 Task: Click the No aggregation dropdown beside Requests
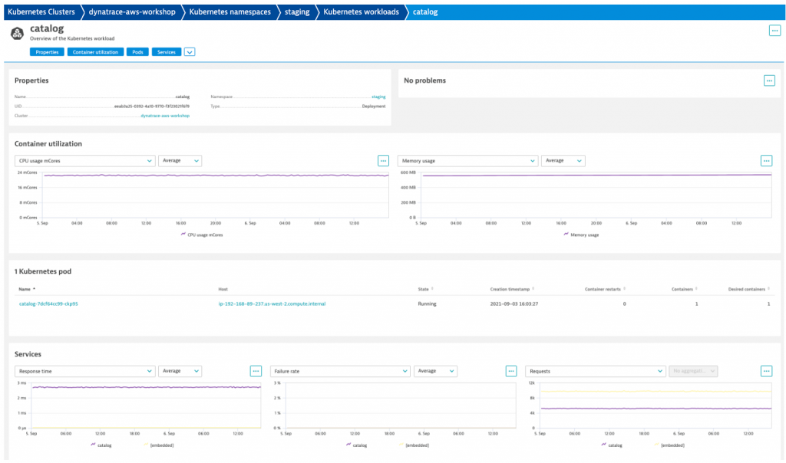(x=693, y=371)
